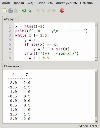Close the Оболочка tab

(x=21, y=66)
